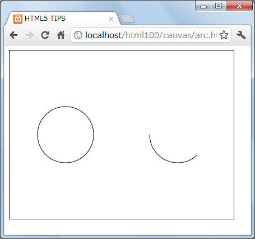
Task: Open the home page via house icon
Action: (61, 35)
